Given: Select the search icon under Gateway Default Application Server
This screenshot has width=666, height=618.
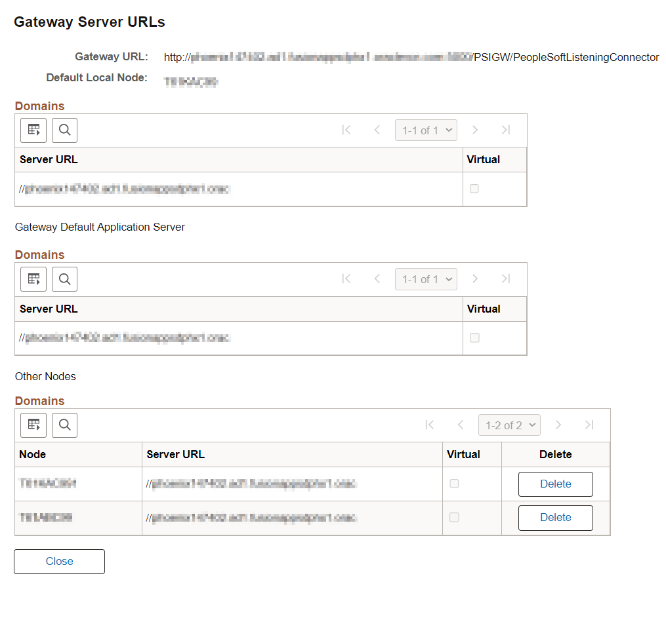Looking at the screenshot, I should tap(64, 279).
